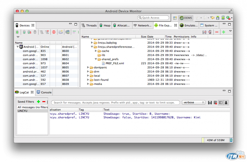Collapse the Android device node in Devices
Viewport: 247px width, 162px height.
click(x=18, y=47)
